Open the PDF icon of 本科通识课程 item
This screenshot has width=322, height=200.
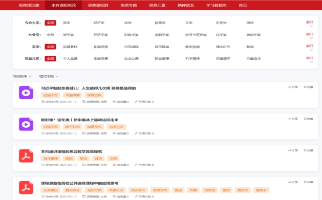coord(26,156)
